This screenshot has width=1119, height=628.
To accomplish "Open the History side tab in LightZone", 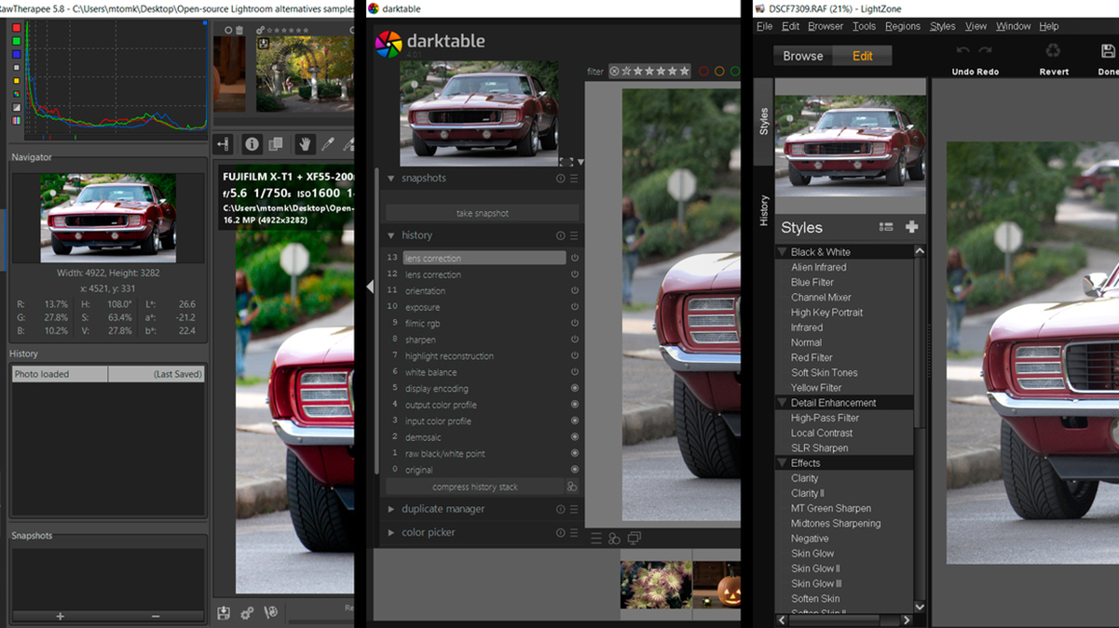I will (764, 210).
